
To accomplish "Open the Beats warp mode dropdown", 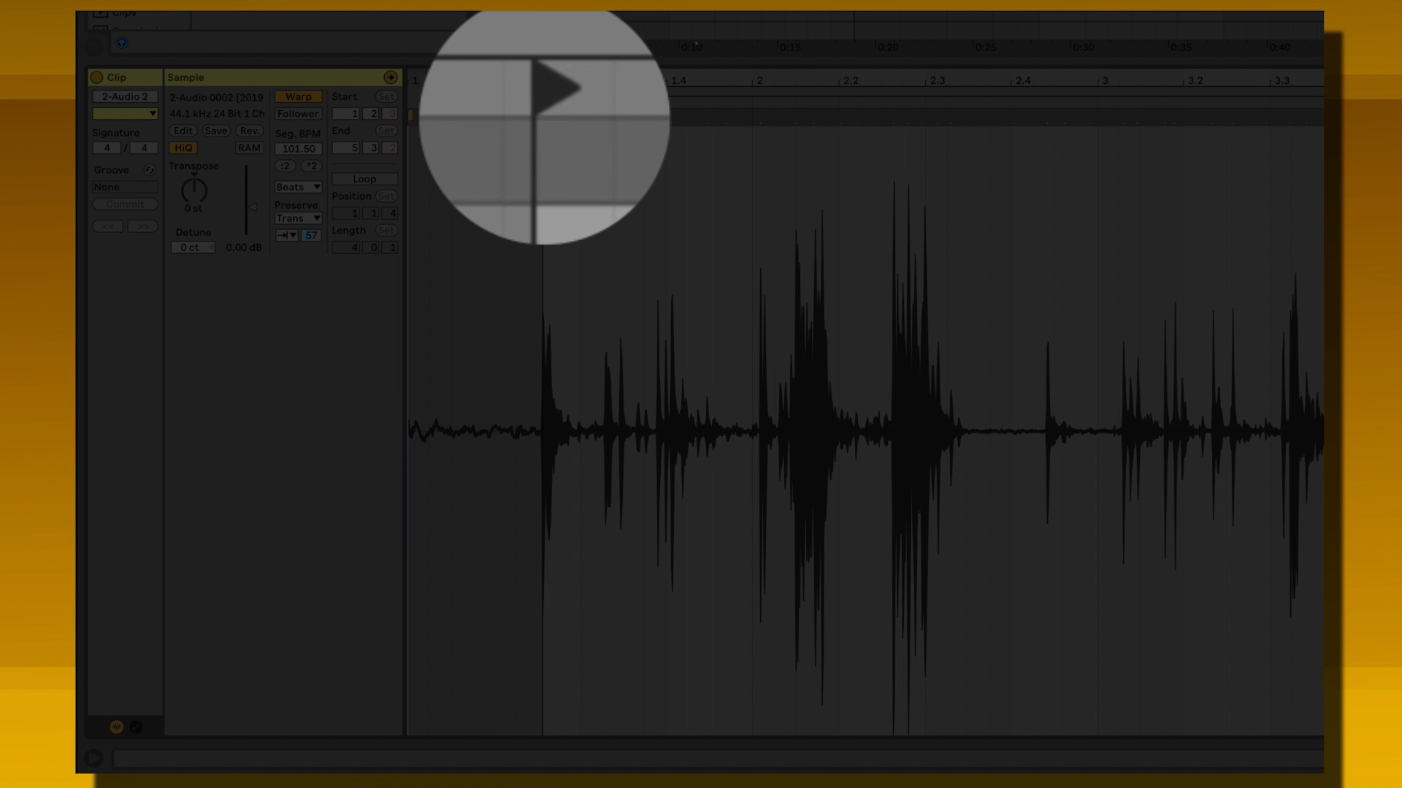I will click(298, 187).
